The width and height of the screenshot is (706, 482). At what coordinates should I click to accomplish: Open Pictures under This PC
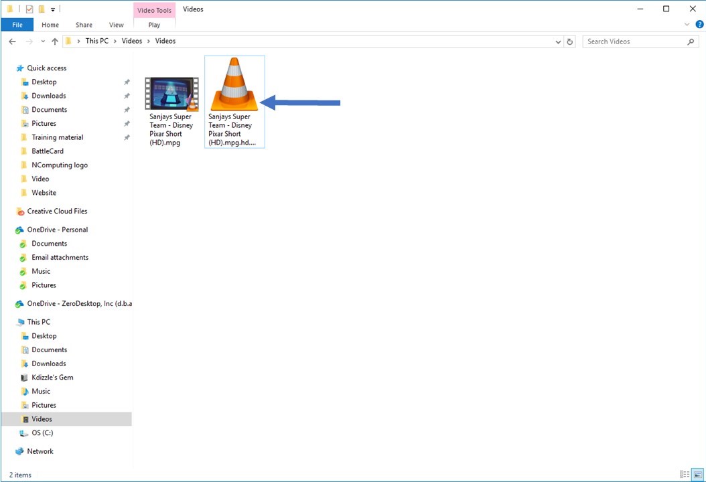(x=44, y=405)
